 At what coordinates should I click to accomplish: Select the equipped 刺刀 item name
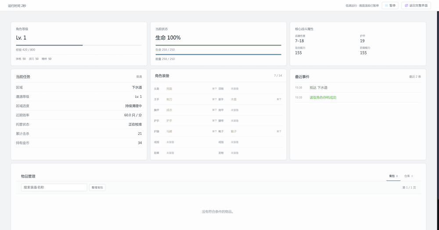[x=169, y=99]
